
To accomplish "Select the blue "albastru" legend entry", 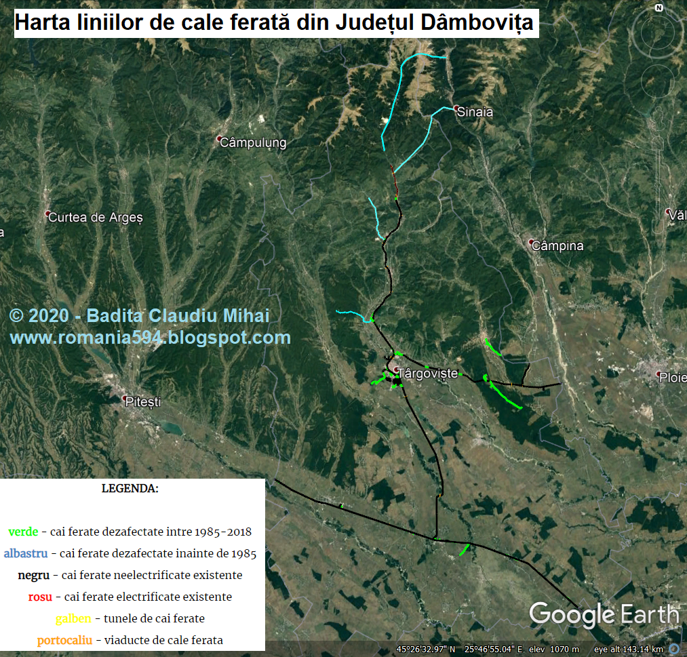I will pyautogui.click(x=26, y=553).
